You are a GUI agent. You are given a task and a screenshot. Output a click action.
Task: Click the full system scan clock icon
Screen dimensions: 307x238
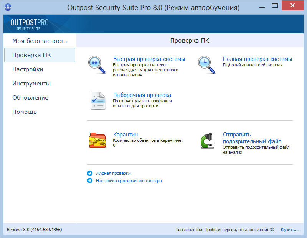pos(206,64)
